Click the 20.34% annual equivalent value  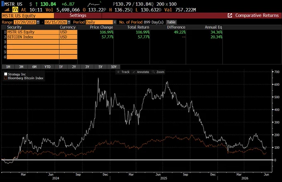216,37
